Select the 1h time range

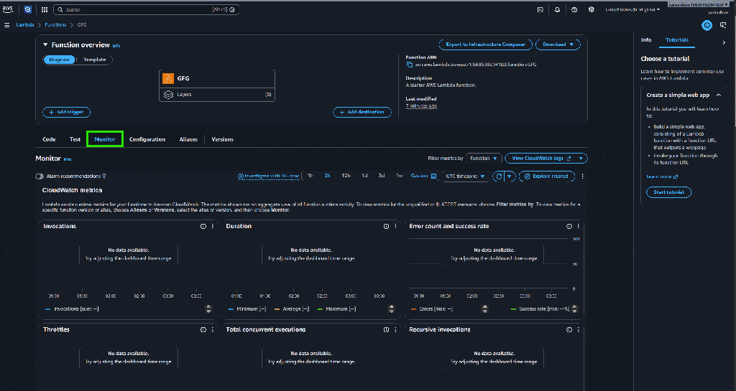click(x=310, y=176)
